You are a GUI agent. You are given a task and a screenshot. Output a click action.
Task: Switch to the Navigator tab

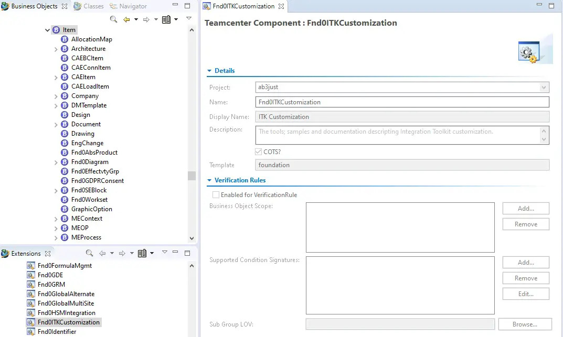point(128,6)
